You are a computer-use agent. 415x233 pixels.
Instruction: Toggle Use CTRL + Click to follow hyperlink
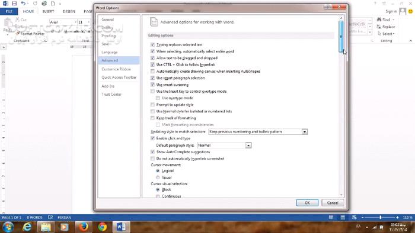(x=152, y=64)
